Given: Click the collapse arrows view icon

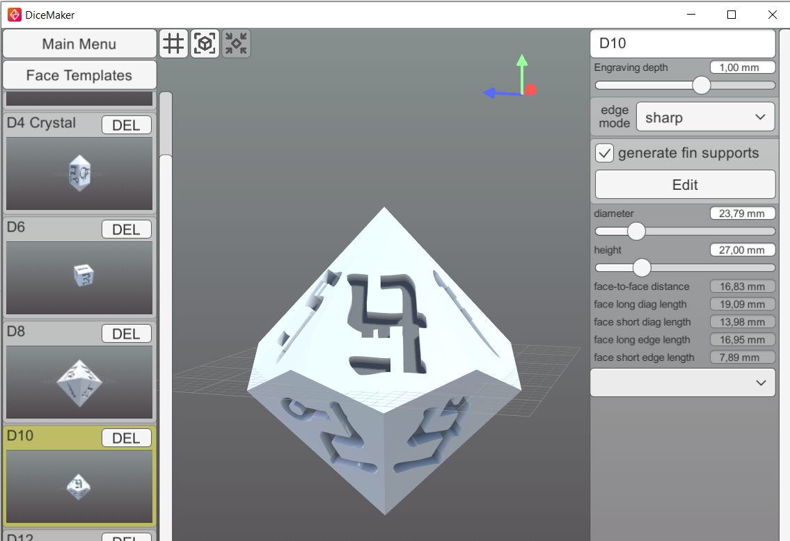Looking at the screenshot, I should [x=236, y=44].
